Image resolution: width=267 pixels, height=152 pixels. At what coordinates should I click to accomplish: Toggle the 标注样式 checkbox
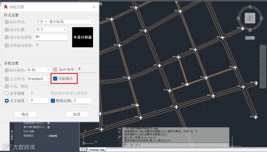(x=7, y=22)
